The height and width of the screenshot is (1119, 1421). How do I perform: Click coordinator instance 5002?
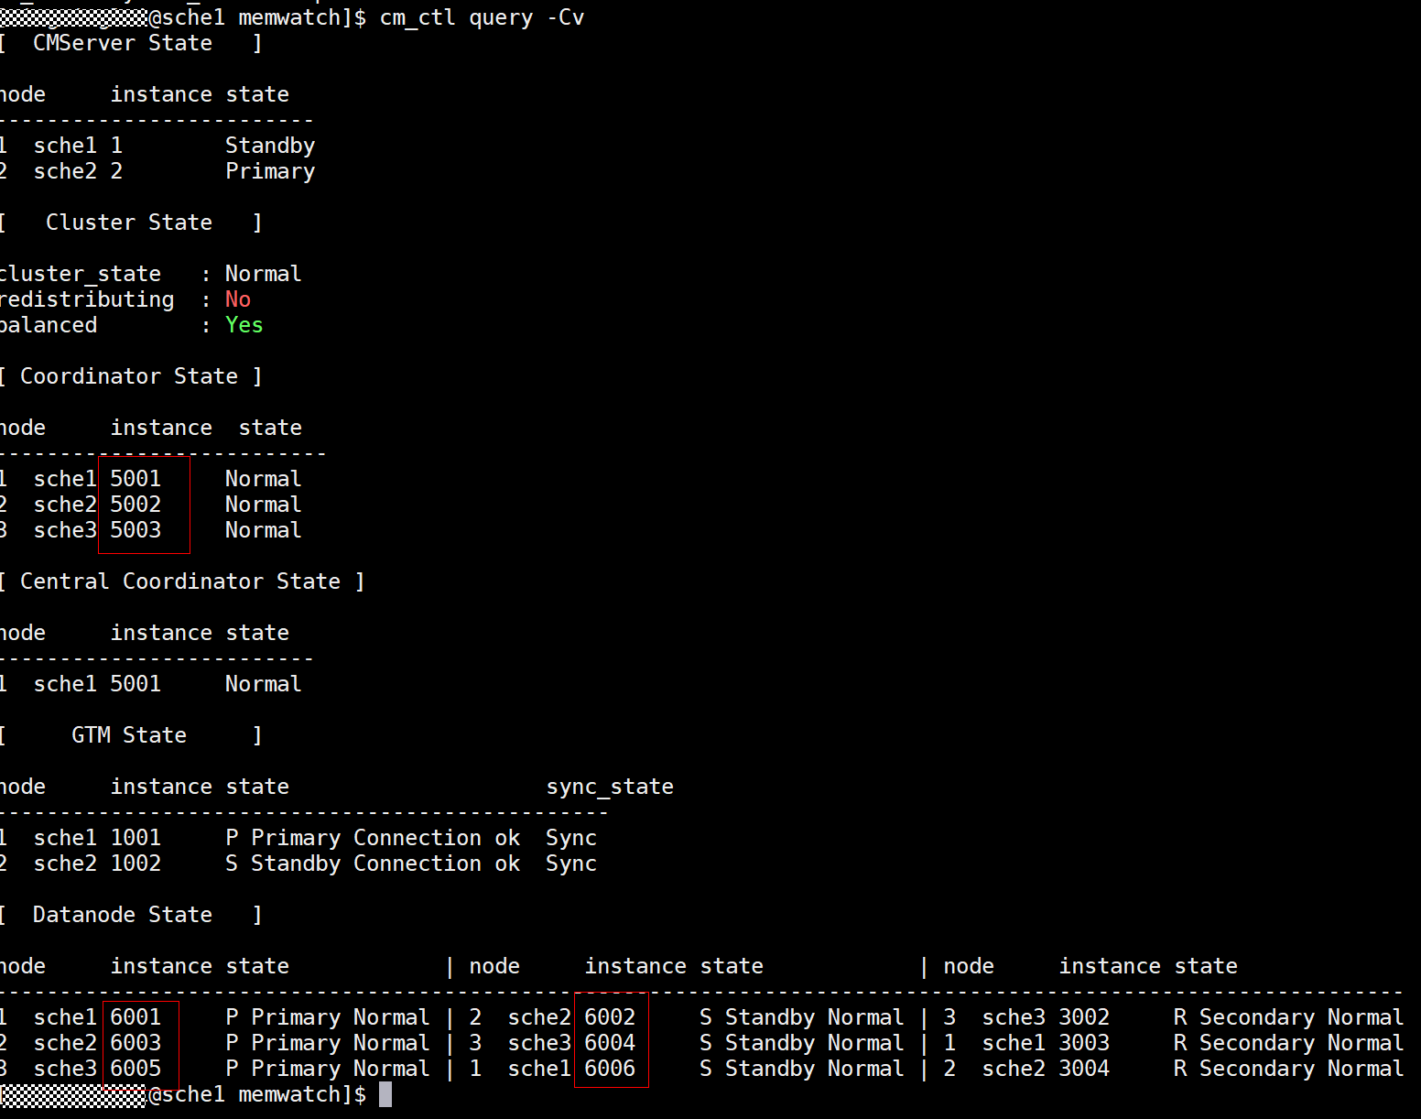click(x=136, y=505)
